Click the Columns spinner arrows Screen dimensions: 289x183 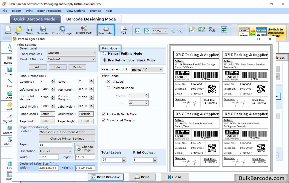[x=53, y=81]
